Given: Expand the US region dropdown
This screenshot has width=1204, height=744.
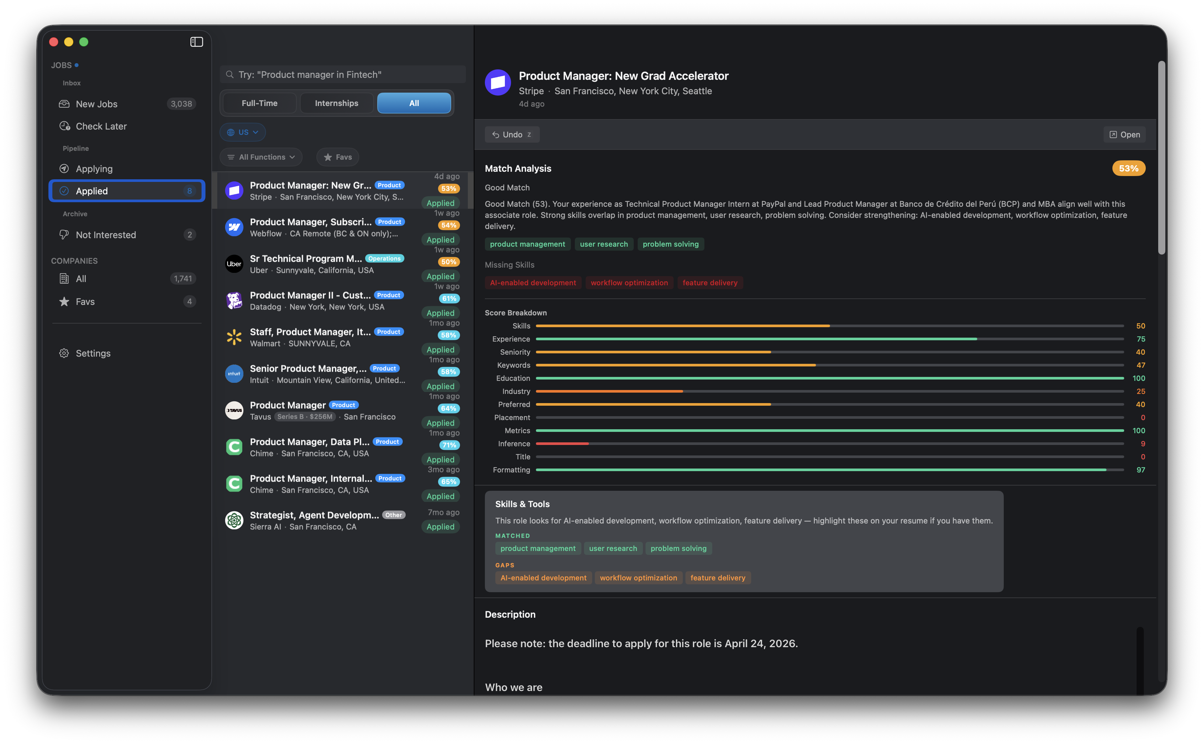Looking at the screenshot, I should tap(242, 132).
